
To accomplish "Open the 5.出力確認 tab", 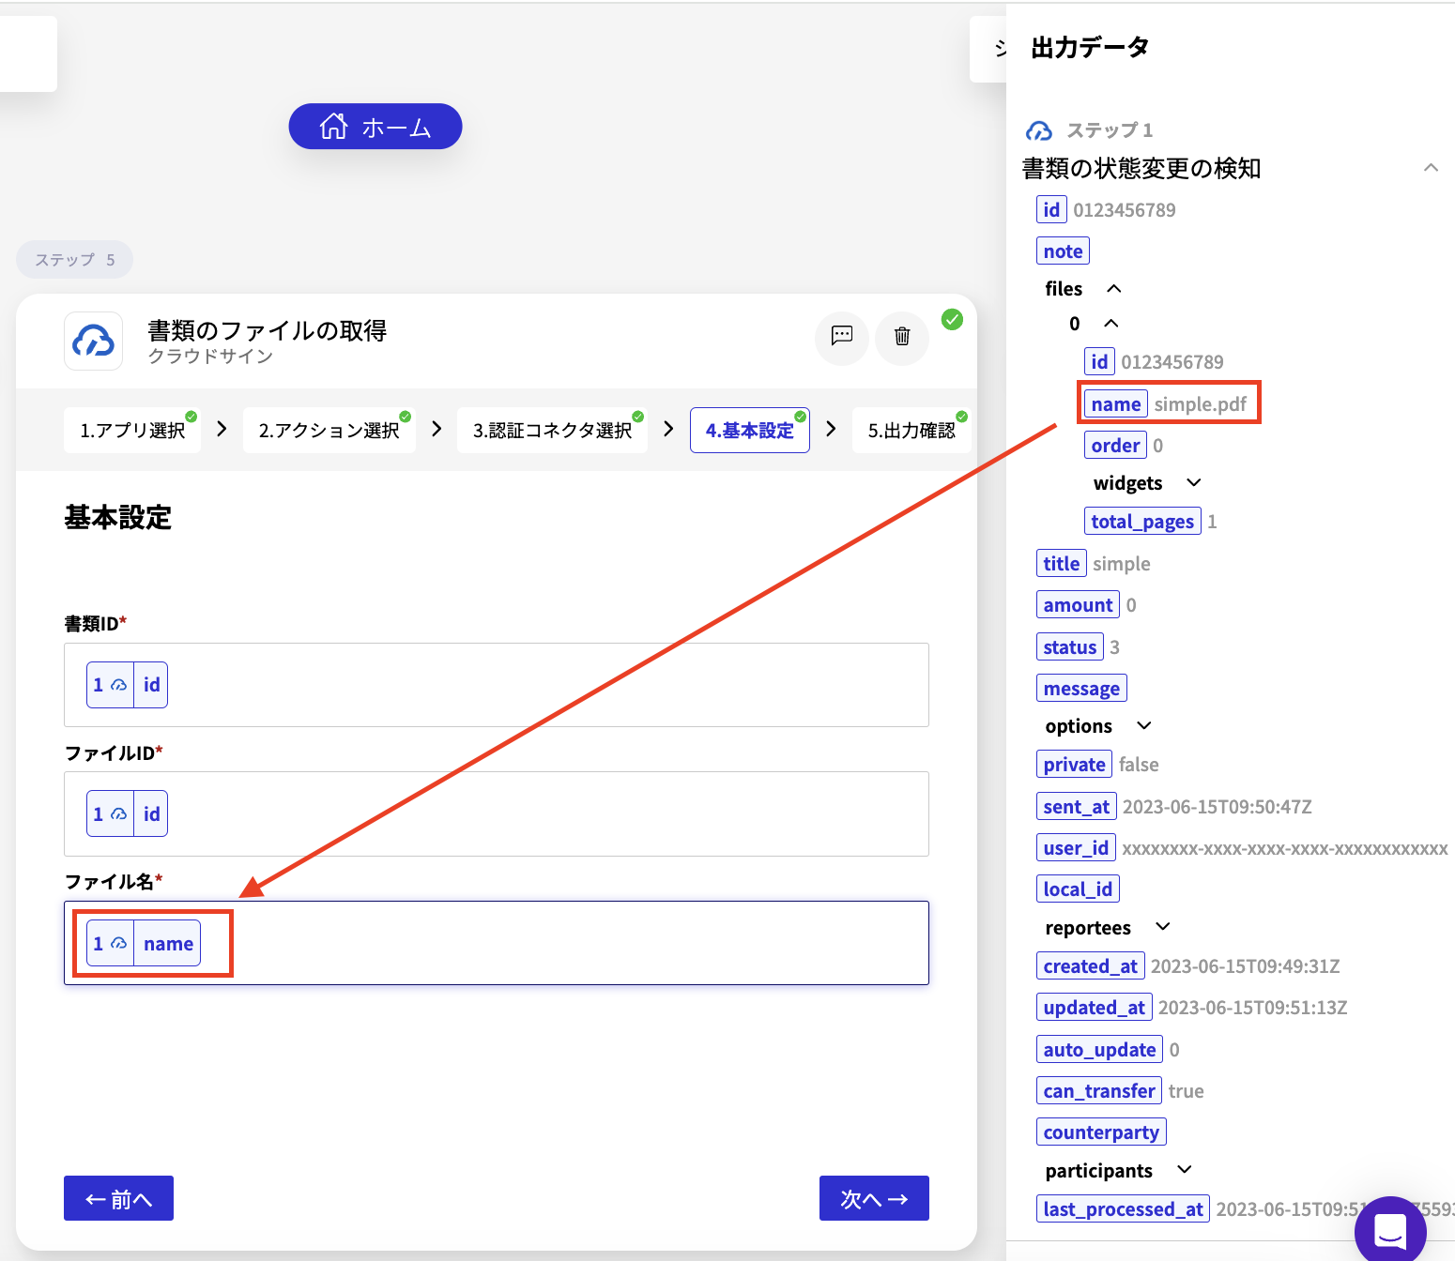I will click(911, 431).
